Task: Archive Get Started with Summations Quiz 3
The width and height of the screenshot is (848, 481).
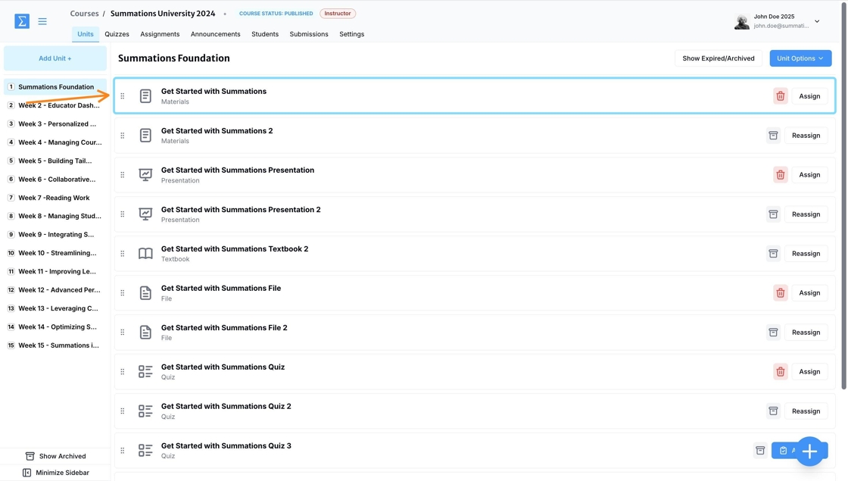Action: [760, 450]
